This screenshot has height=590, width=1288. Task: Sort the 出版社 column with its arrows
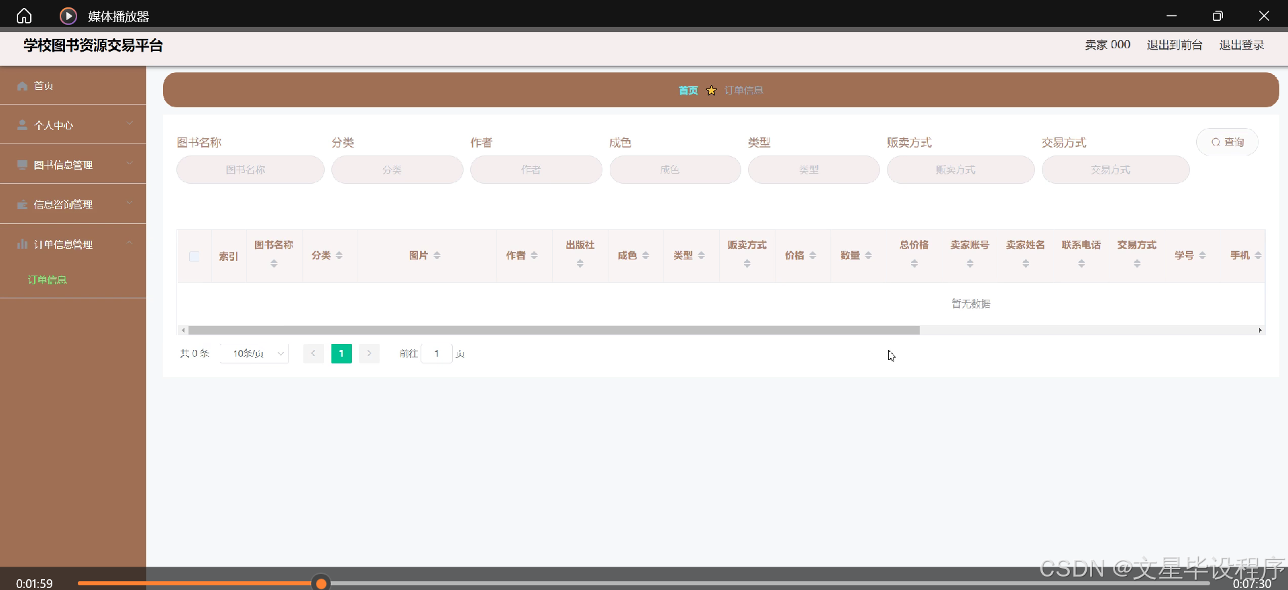click(x=580, y=263)
